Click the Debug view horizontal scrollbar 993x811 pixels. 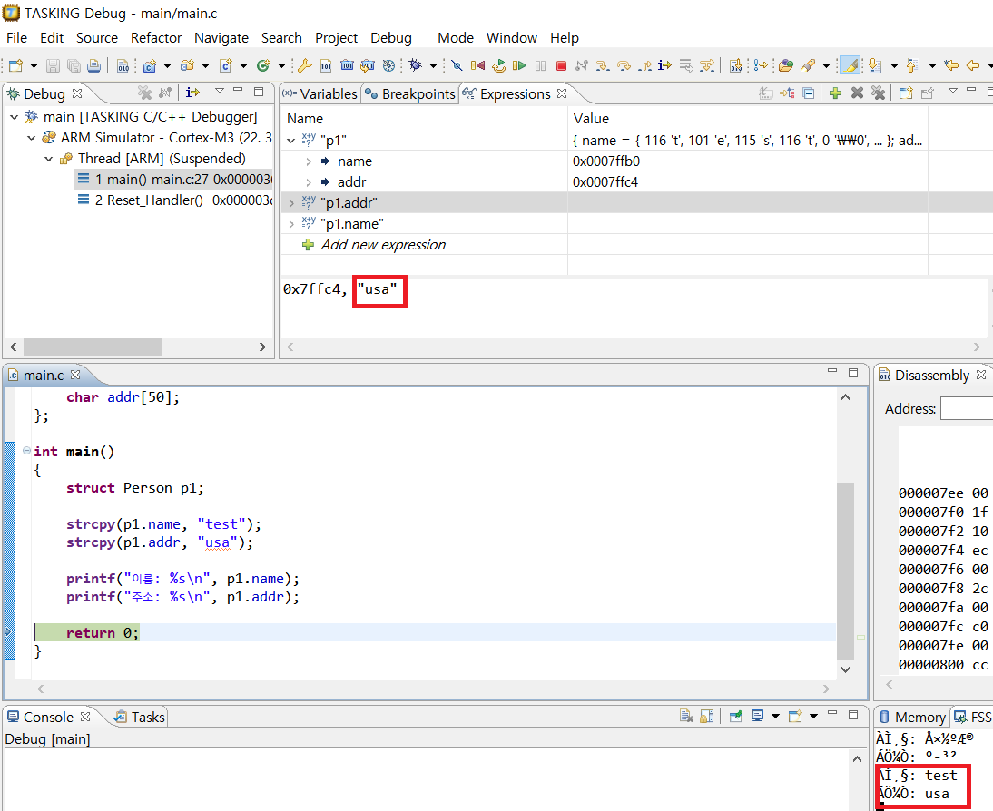(93, 347)
